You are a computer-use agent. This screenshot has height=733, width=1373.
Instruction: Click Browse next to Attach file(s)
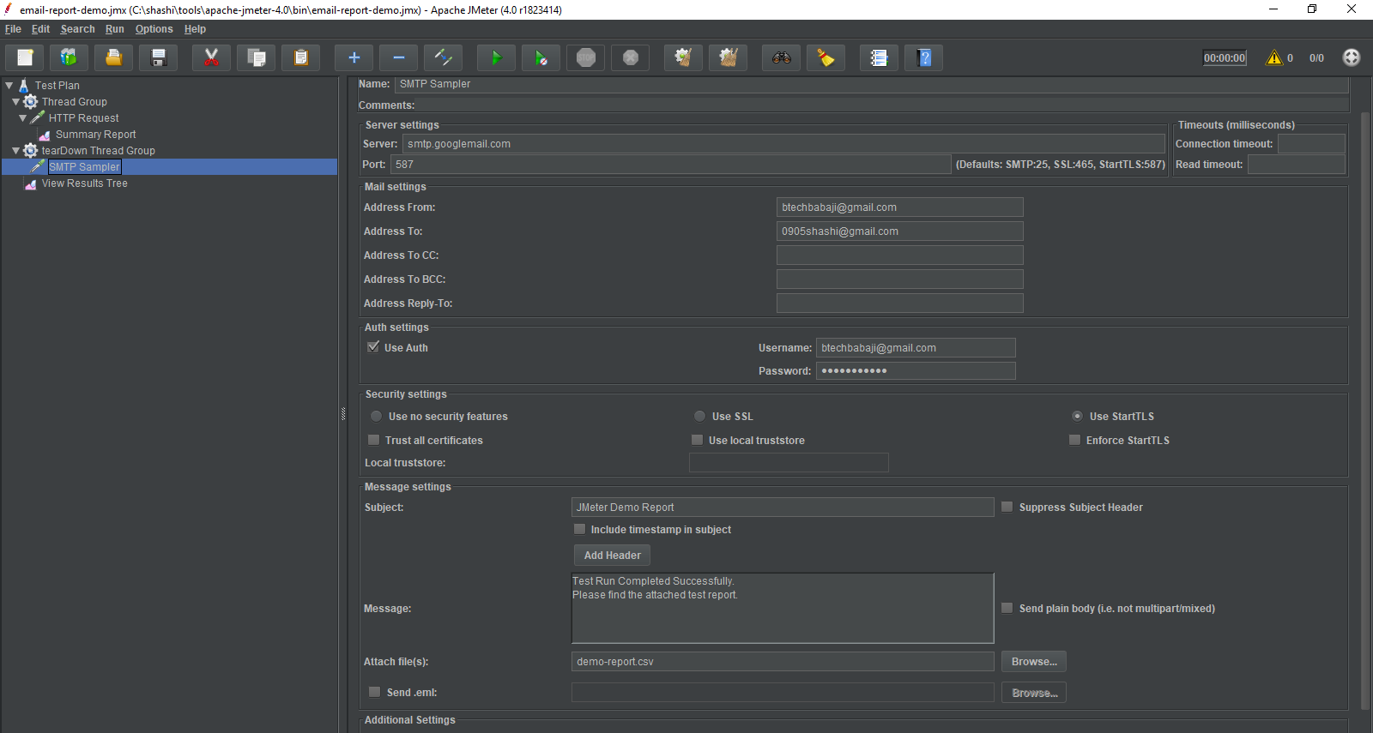(x=1033, y=662)
